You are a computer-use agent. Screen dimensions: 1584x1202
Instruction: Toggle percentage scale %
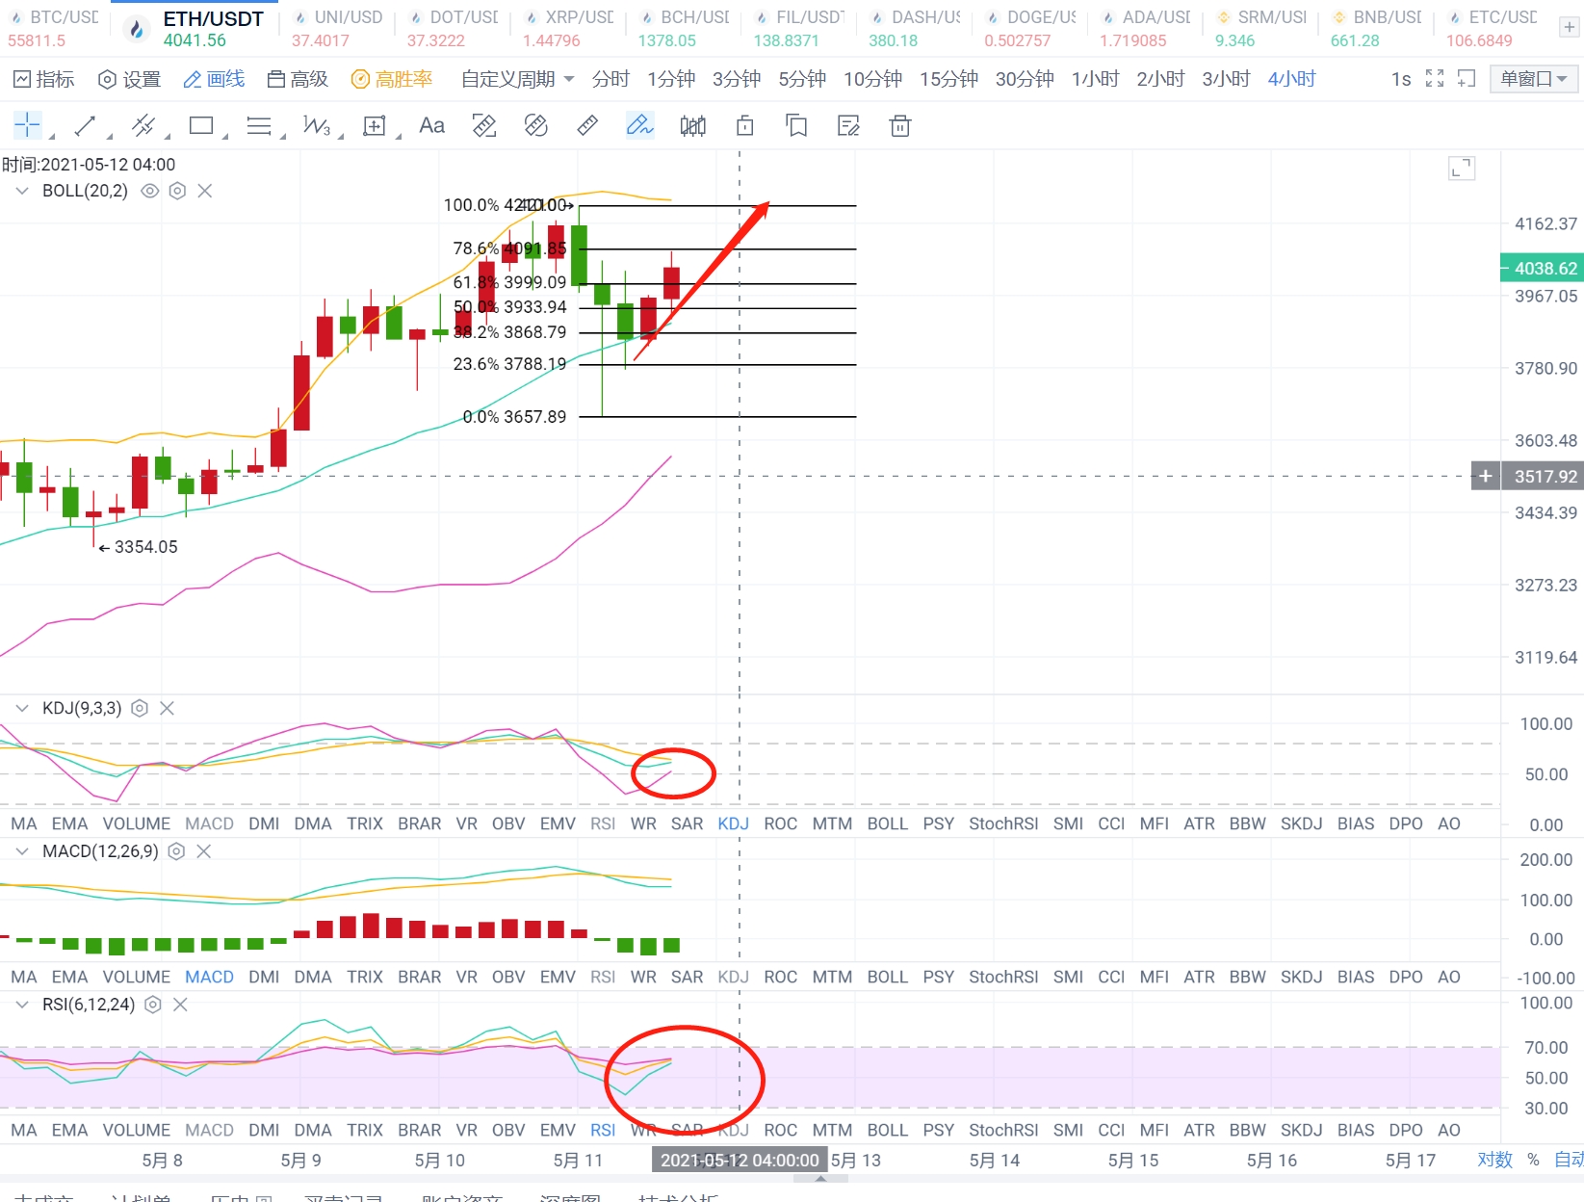(1533, 1160)
